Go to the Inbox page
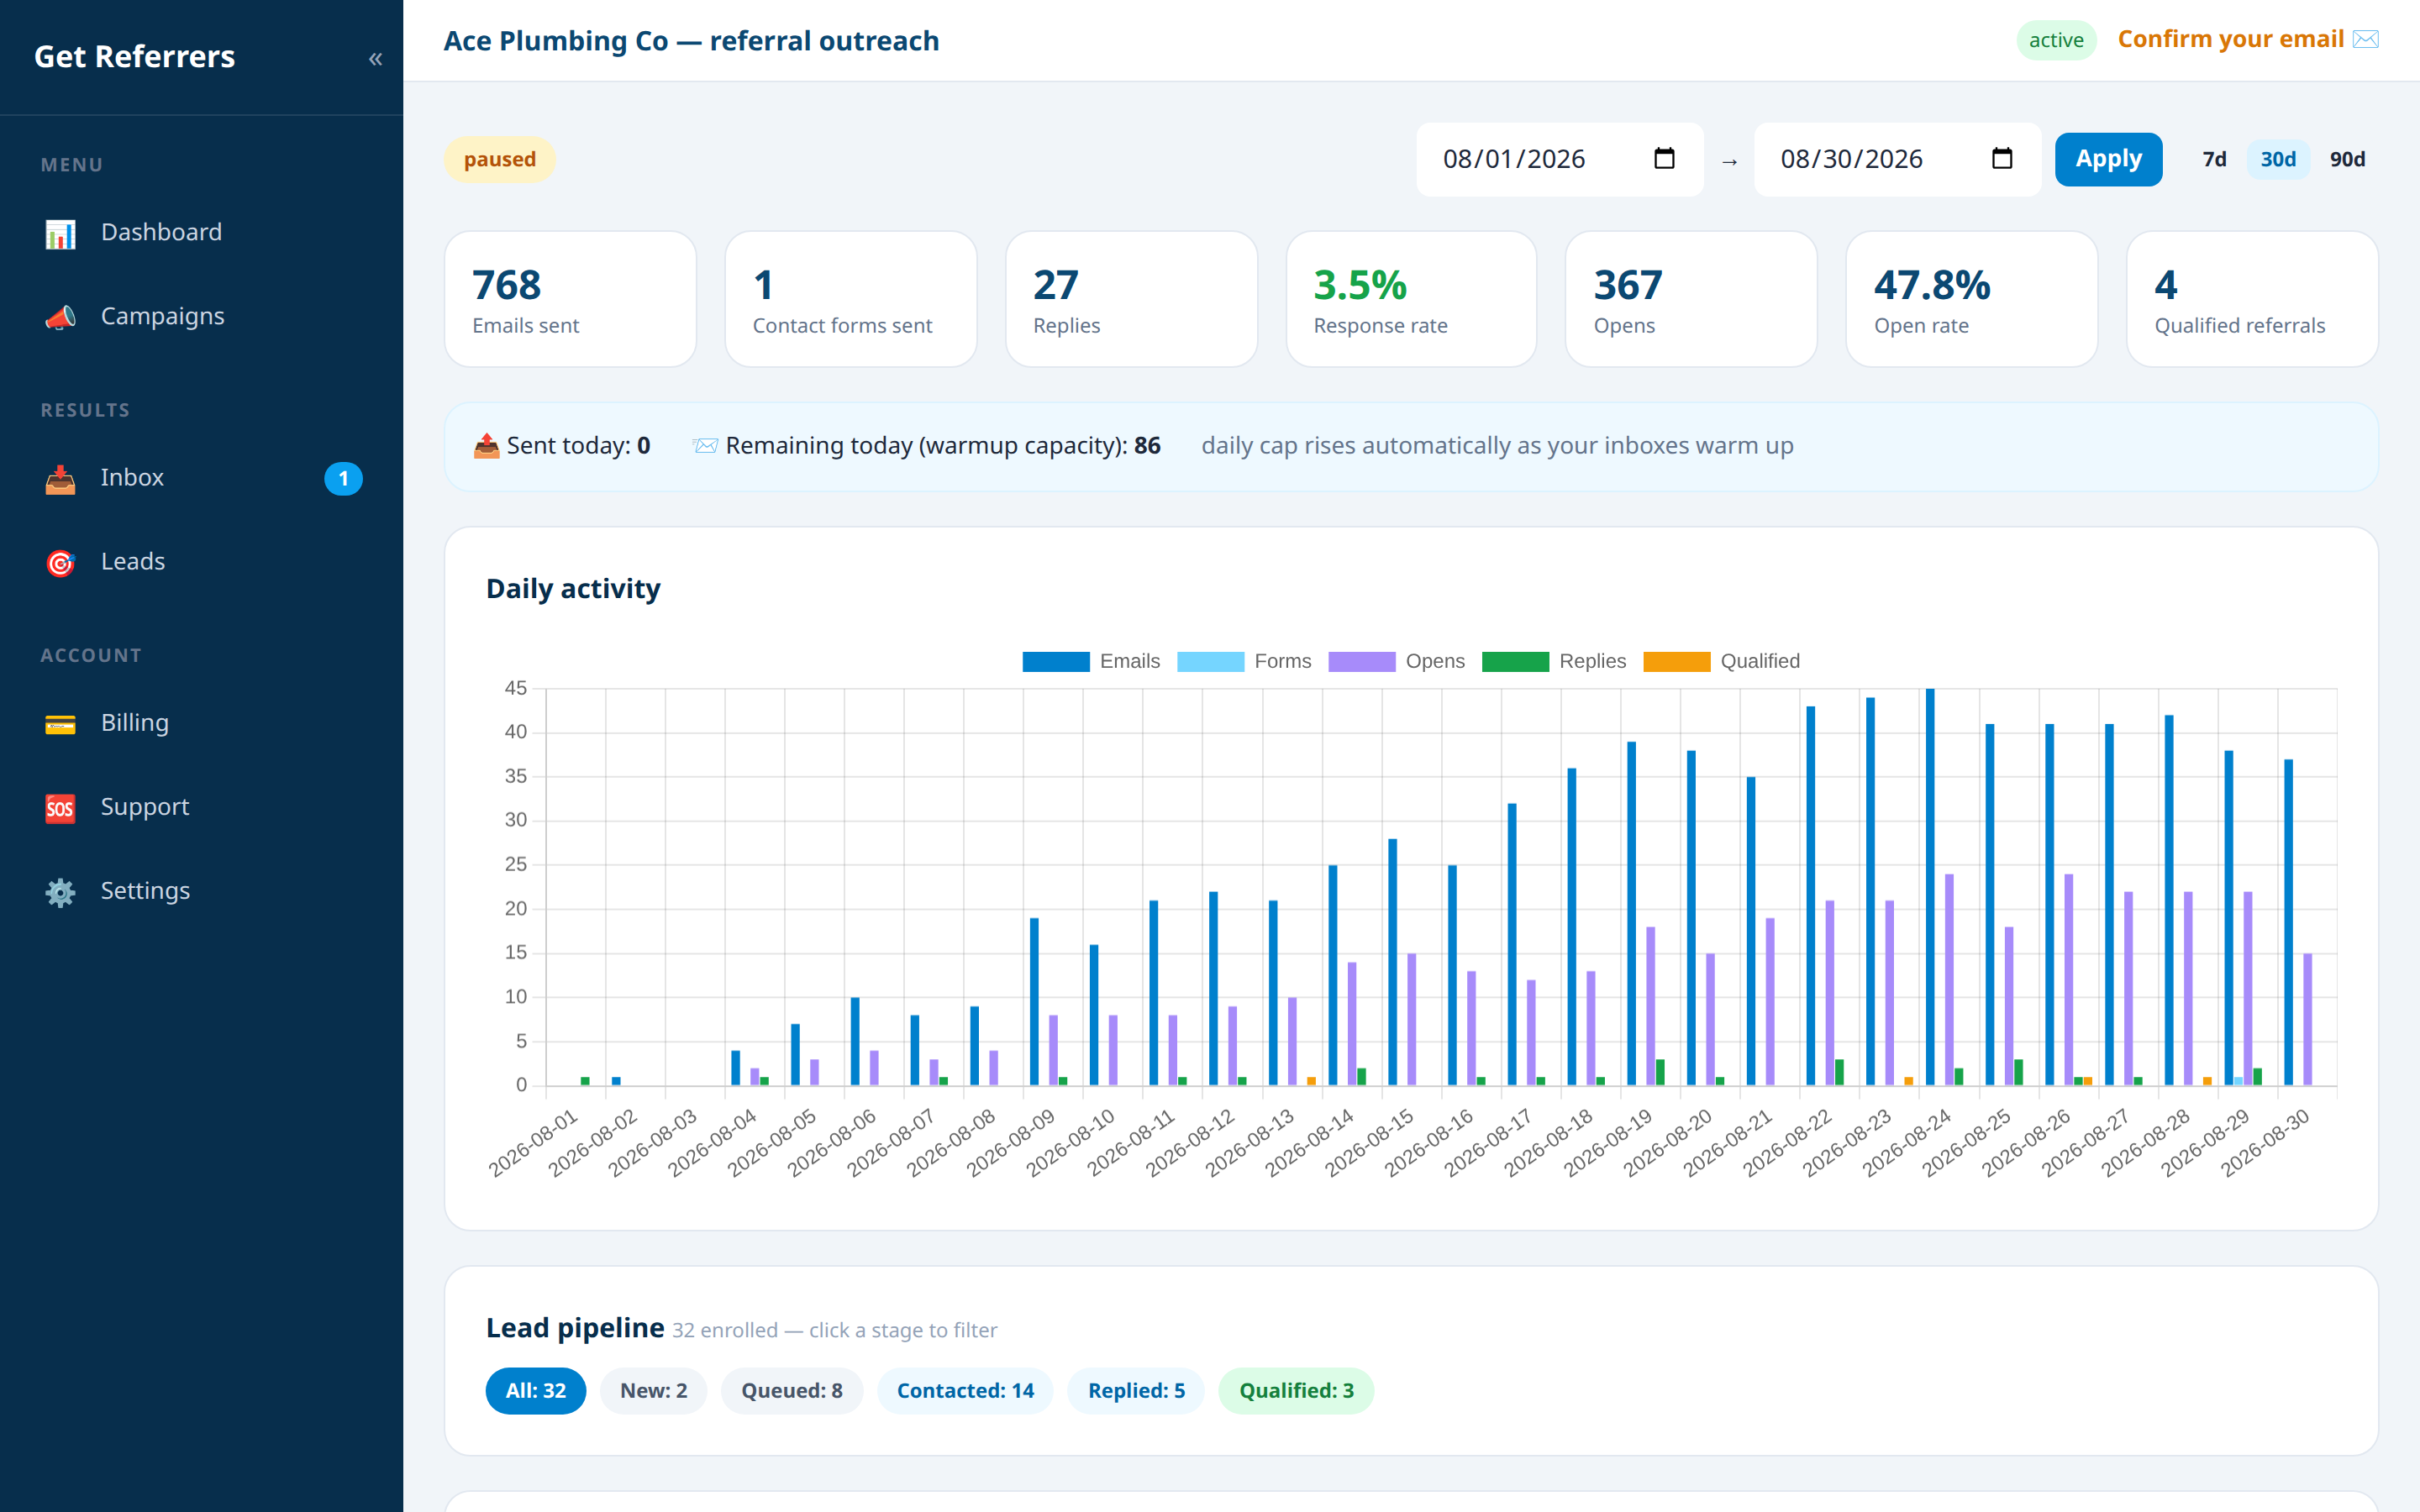 click(202, 477)
